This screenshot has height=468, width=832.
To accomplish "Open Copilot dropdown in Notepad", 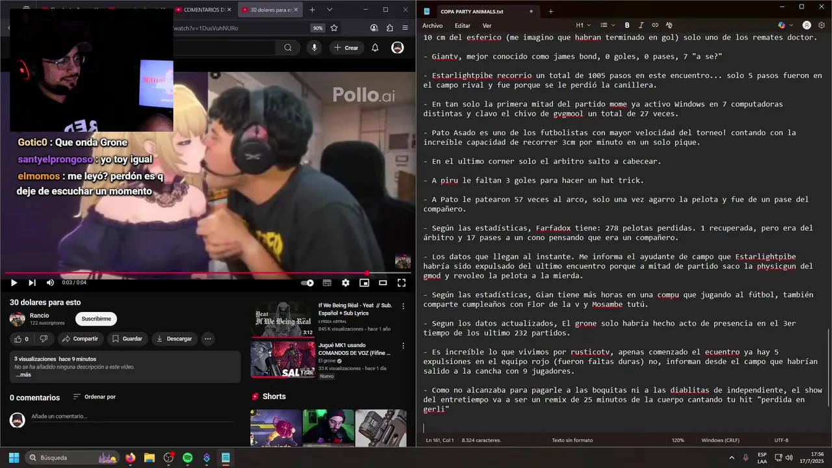I will 785,25.
